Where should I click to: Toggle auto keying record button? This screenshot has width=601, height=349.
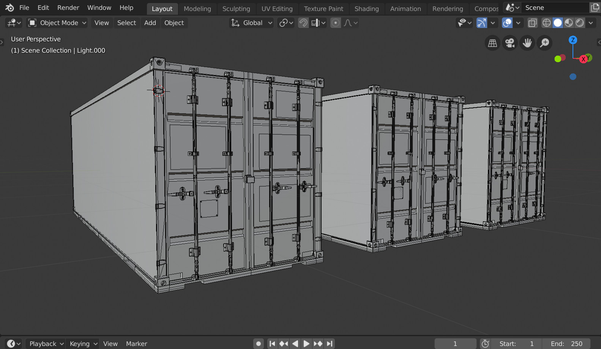point(259,344)
